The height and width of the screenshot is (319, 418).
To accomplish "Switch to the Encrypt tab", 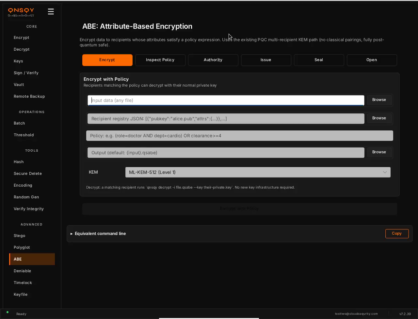I will click(107, 60).
